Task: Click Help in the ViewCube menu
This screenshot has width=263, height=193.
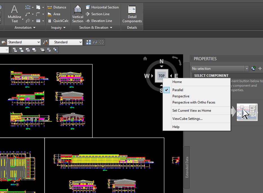Action: click(x=176, y=127)
